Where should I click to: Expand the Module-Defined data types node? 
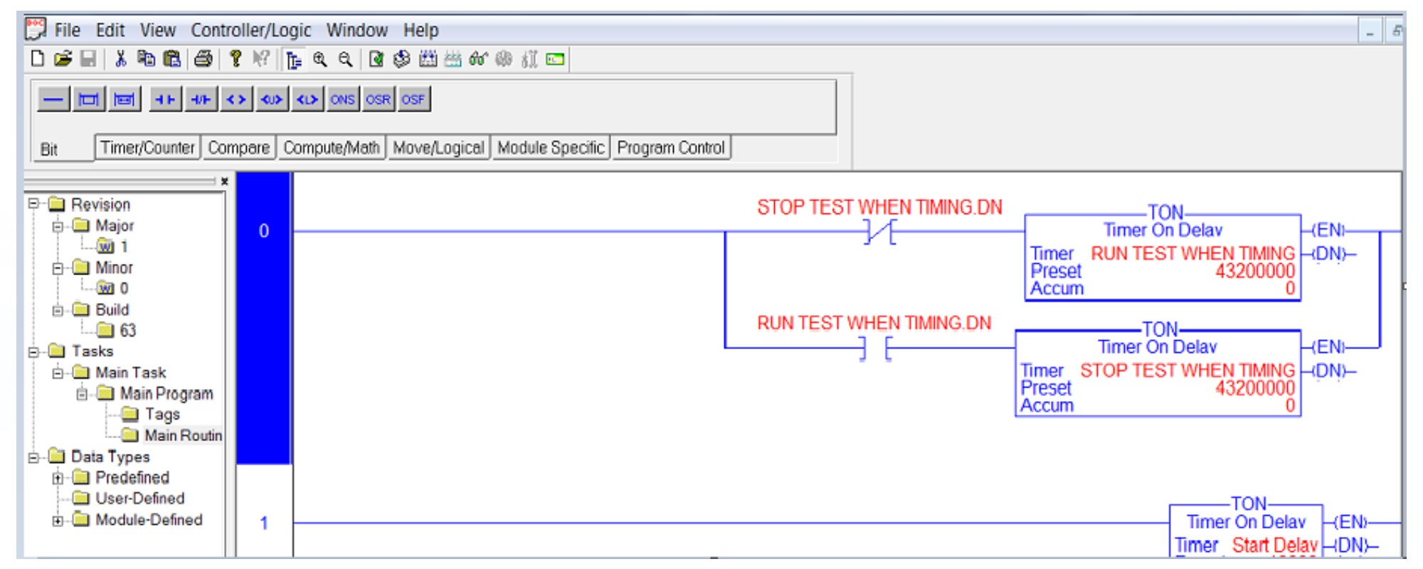click(58, 520)
